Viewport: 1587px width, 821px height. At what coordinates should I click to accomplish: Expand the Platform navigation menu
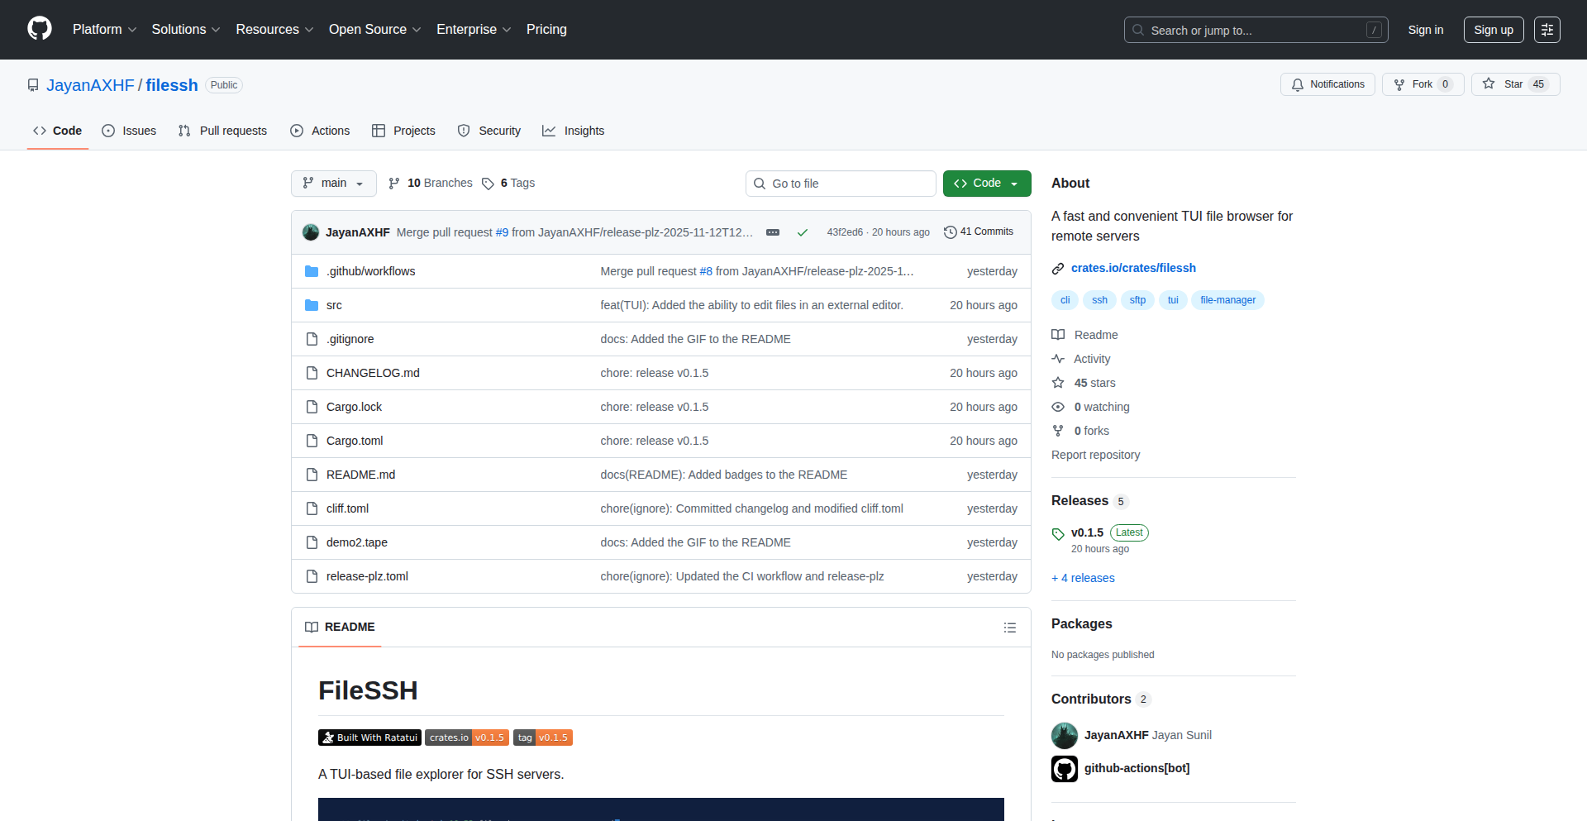tap(104, 30)
